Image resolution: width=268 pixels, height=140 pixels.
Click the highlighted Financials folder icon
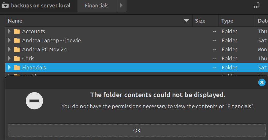(x=17, y=67)
